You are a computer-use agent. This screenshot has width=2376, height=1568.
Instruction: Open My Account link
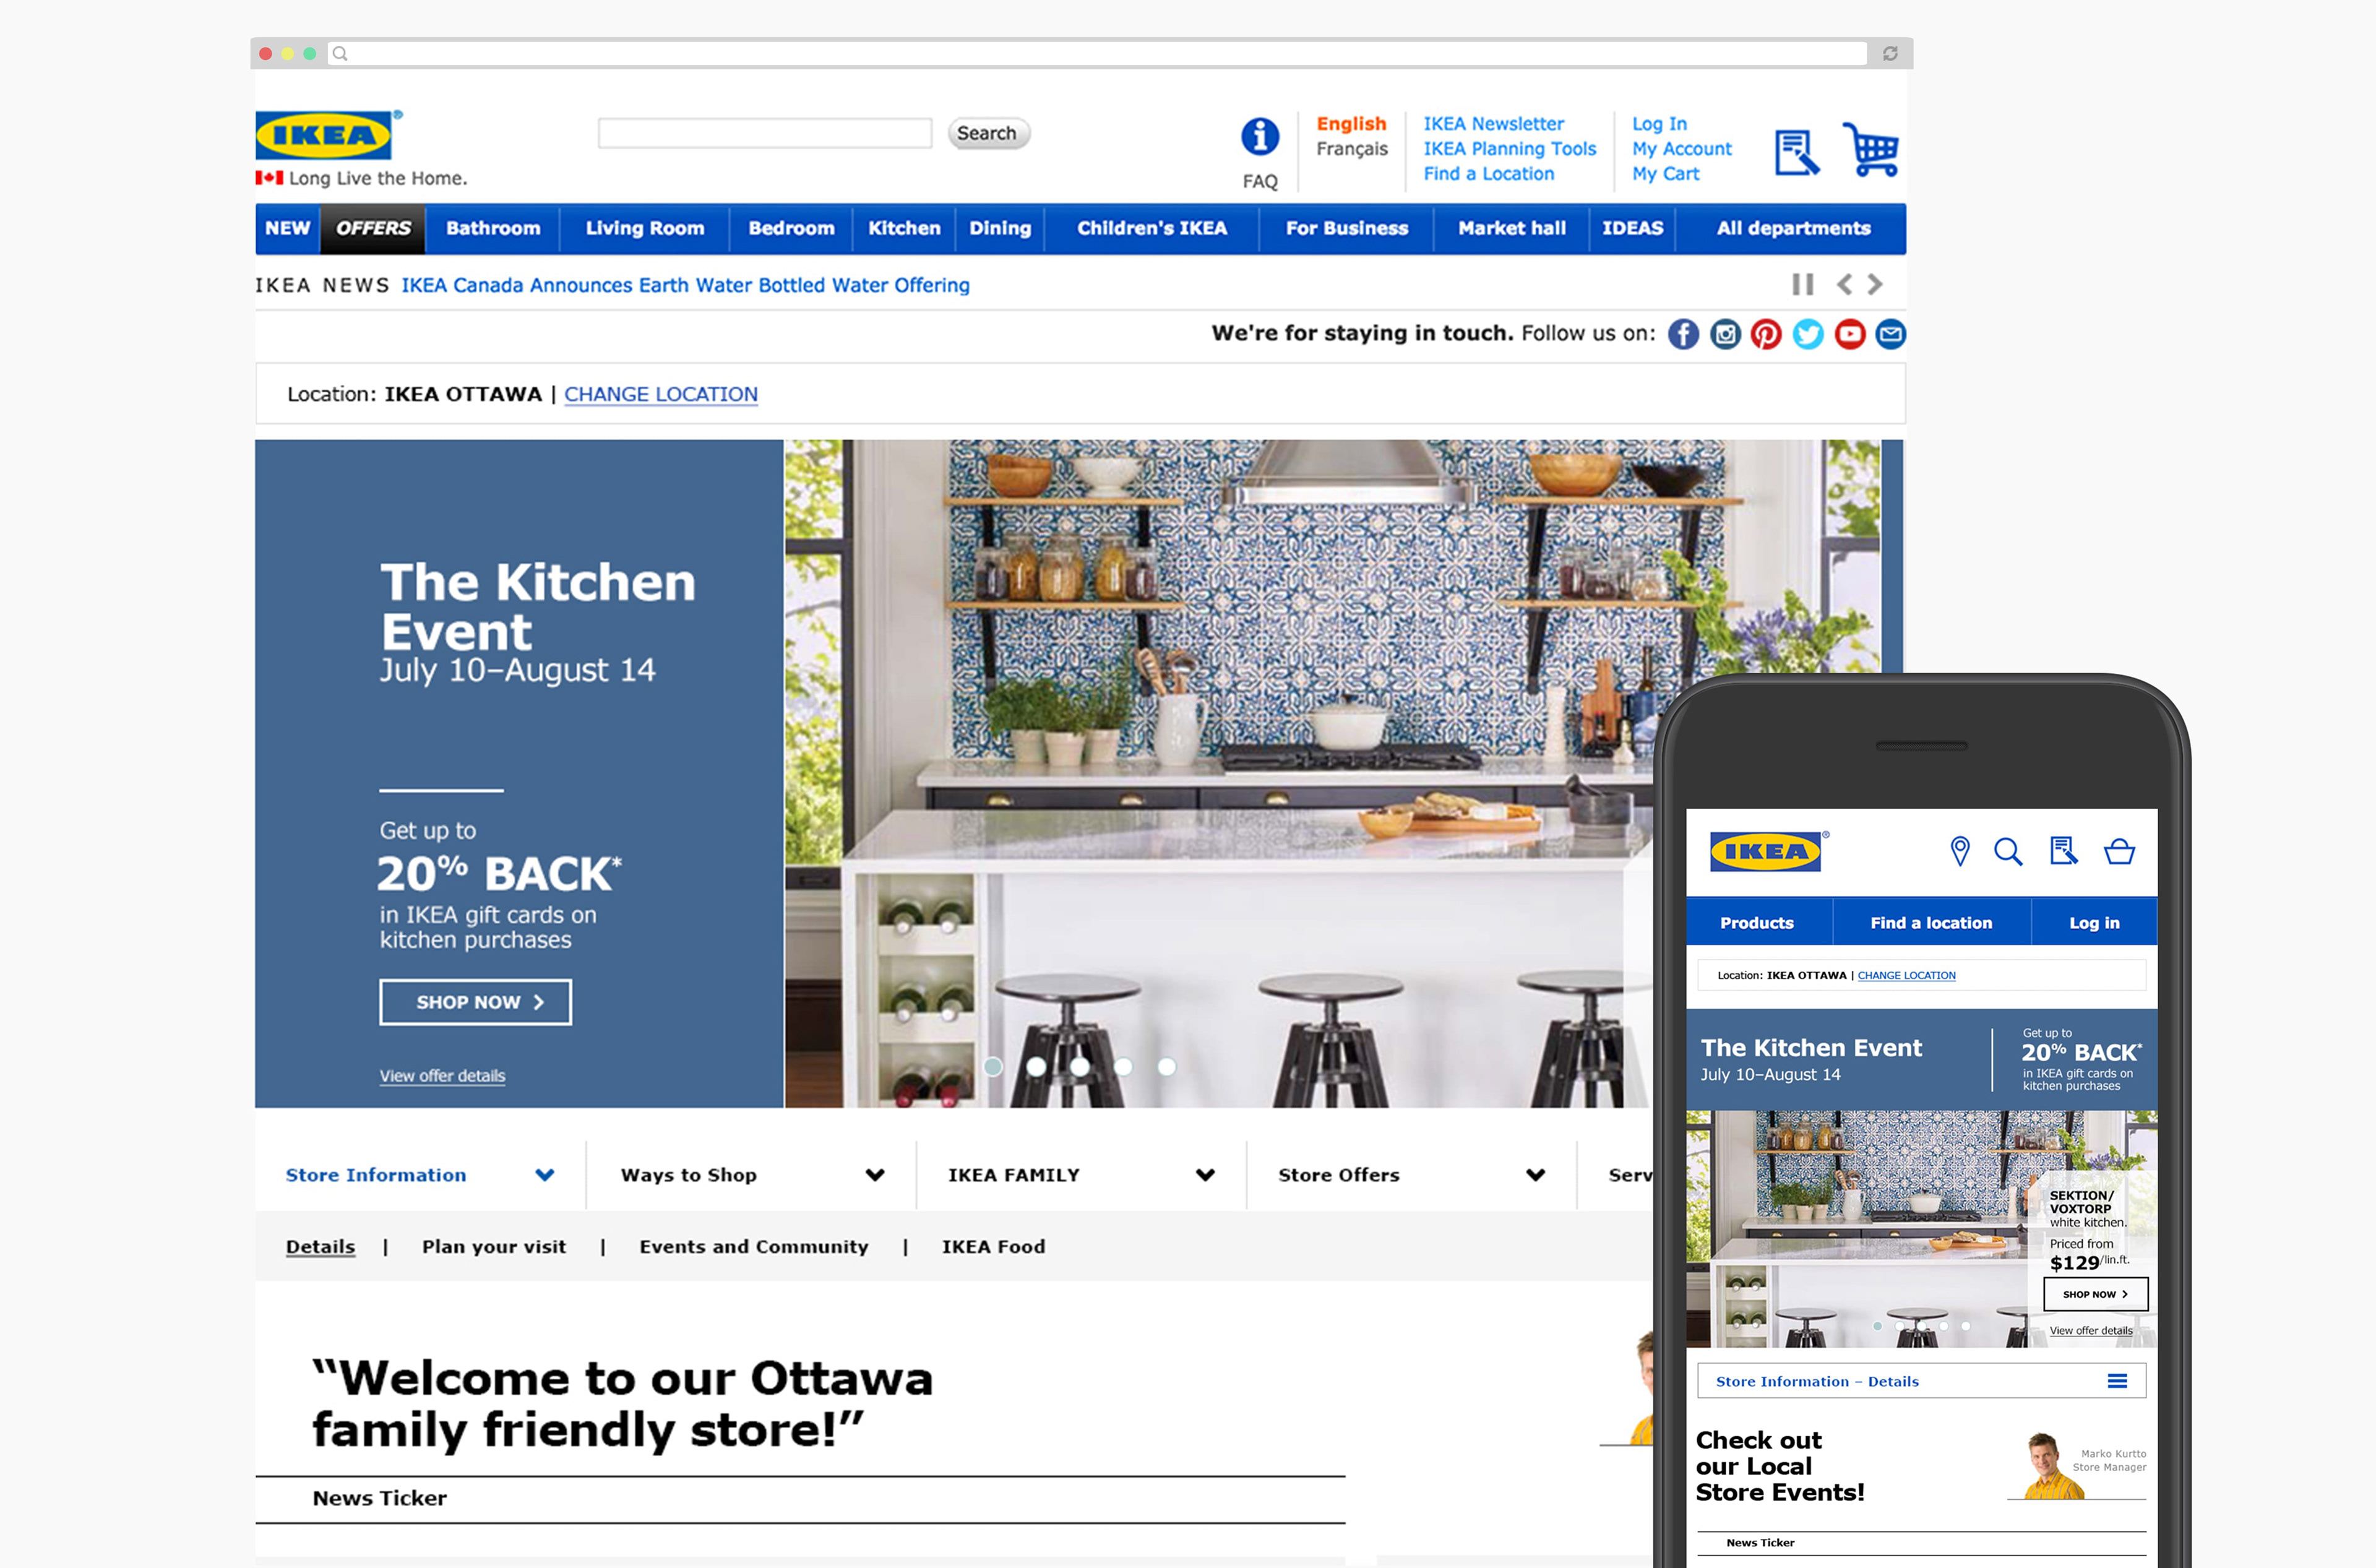1682,149
